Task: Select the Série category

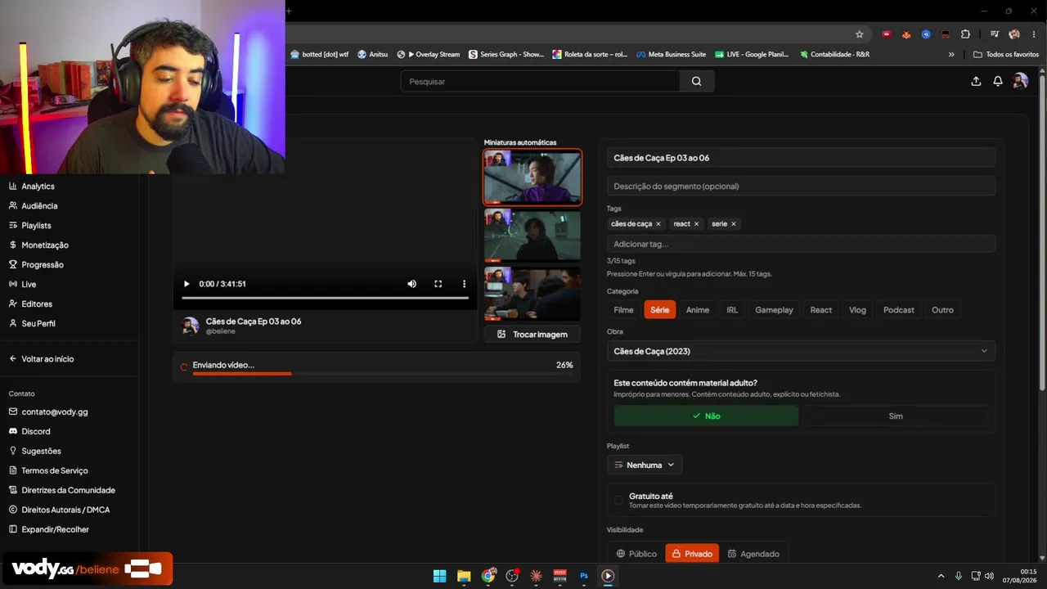Action: (x=660, y=310)
